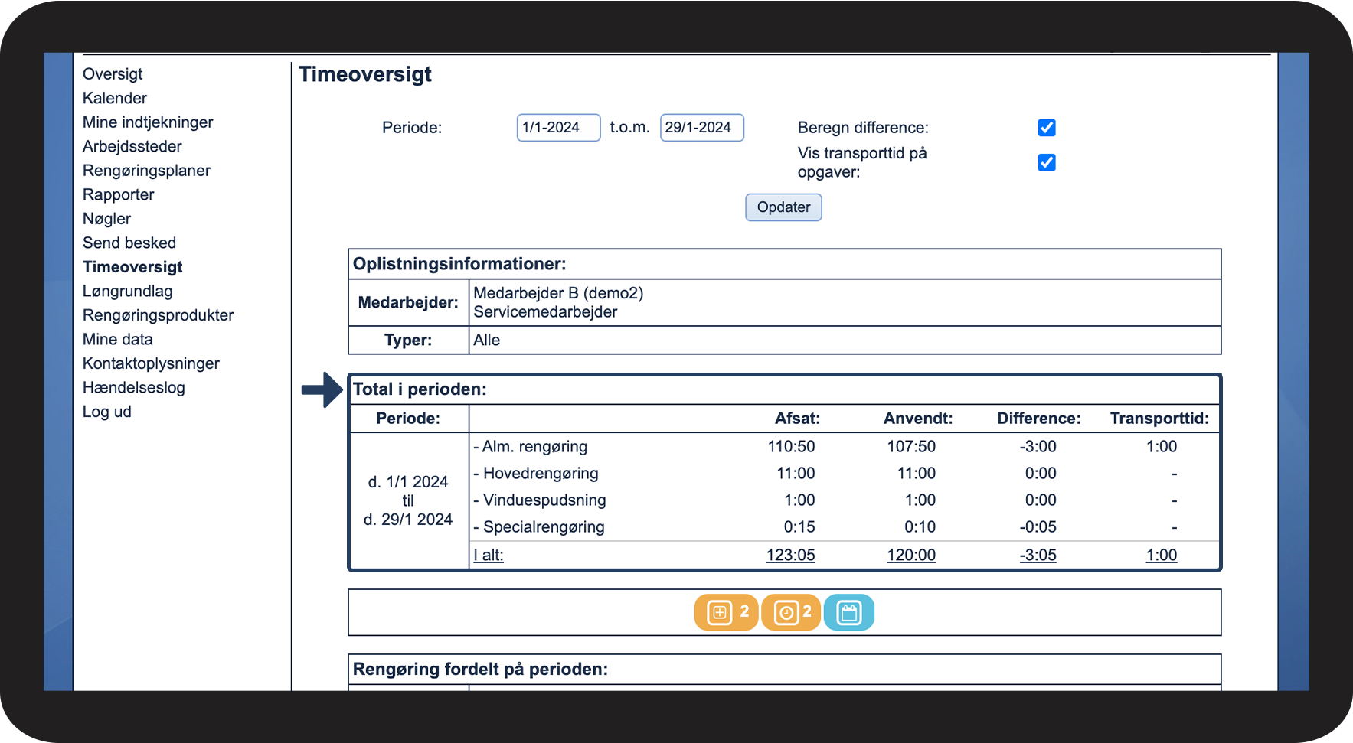Click the Opdater button

[783, 207]
